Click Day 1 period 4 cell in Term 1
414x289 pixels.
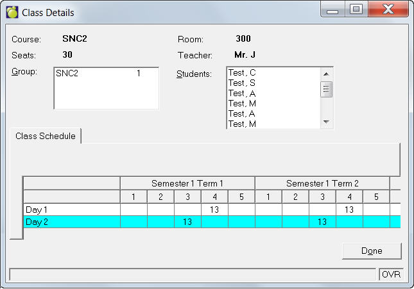pyautogui.click(x=214, y=210)
